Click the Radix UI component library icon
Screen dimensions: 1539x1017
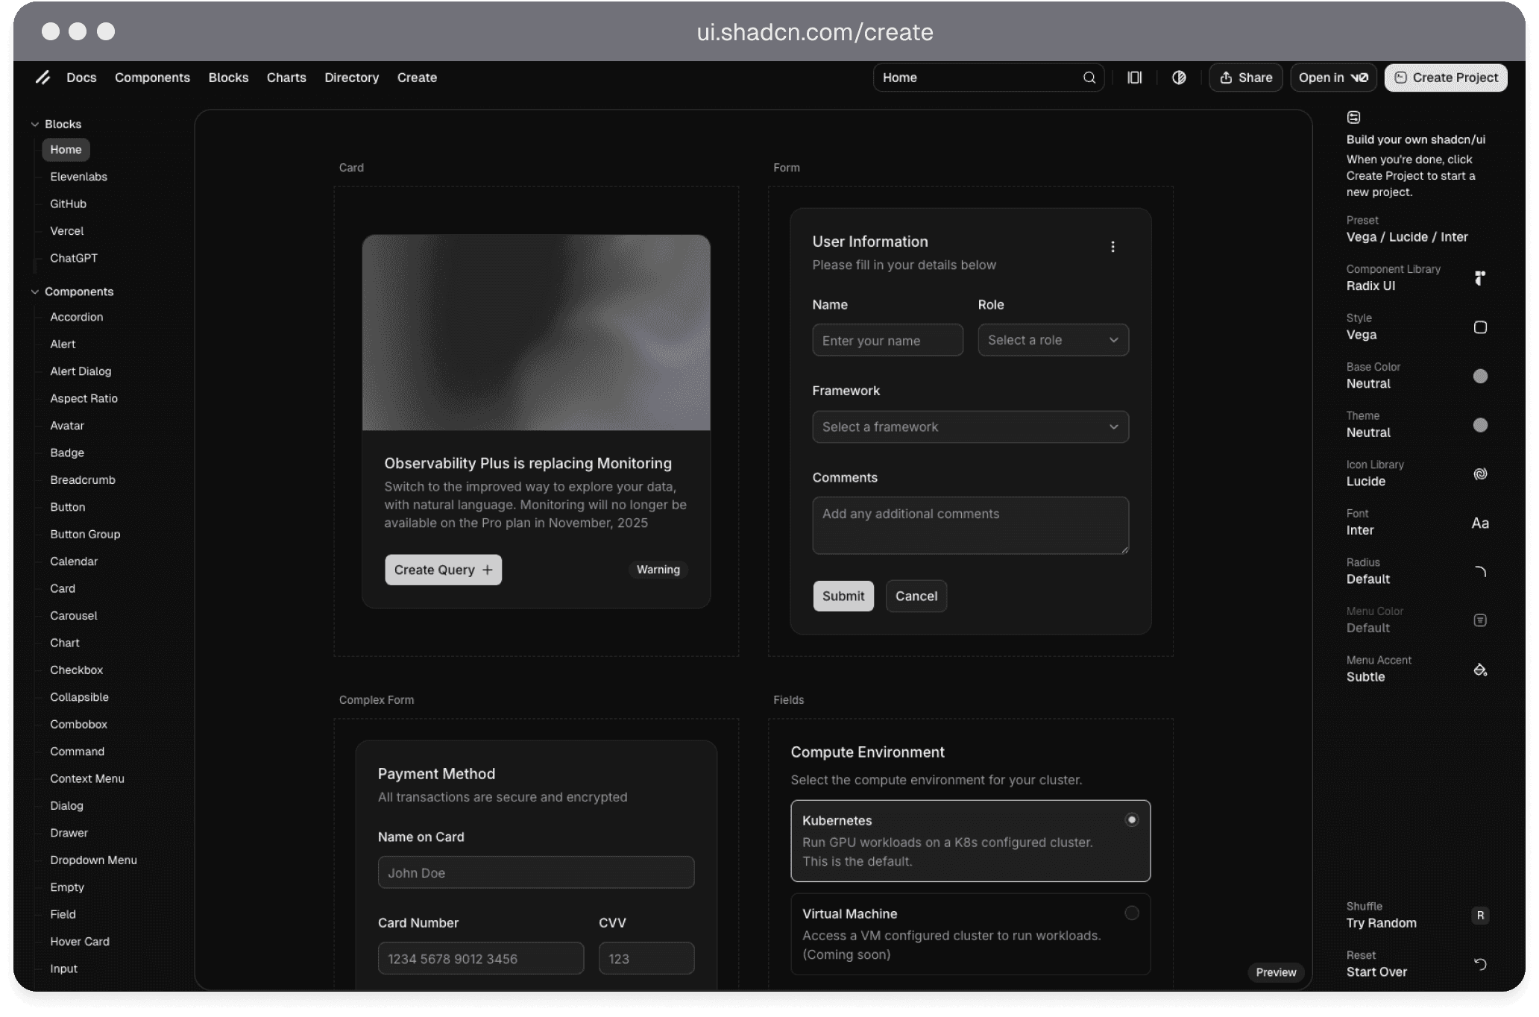point(1480,278)
